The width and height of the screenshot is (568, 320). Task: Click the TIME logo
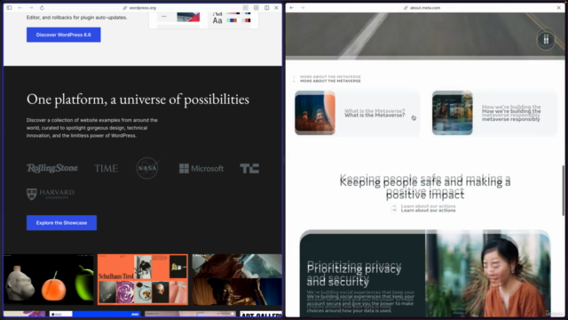[x=106, y=168]
